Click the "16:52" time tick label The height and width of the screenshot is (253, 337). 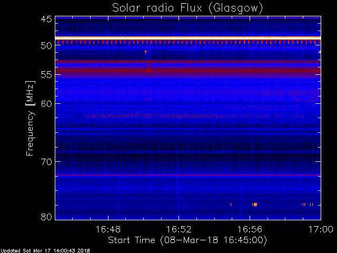pyautogui.click(x=179, y=229)
